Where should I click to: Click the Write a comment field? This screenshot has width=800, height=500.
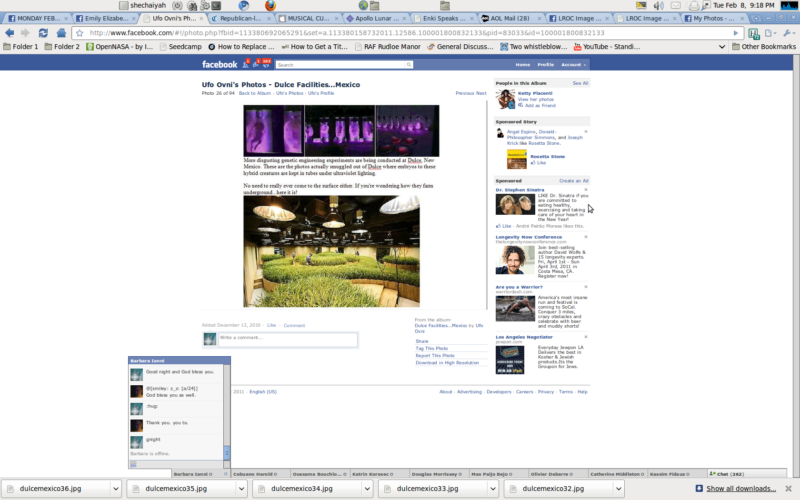[288, 339]
